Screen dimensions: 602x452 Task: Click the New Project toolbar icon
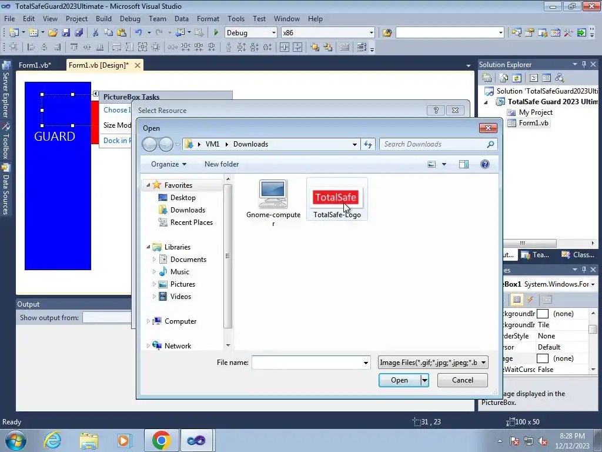pyautogui.click(x=14, y=33)
